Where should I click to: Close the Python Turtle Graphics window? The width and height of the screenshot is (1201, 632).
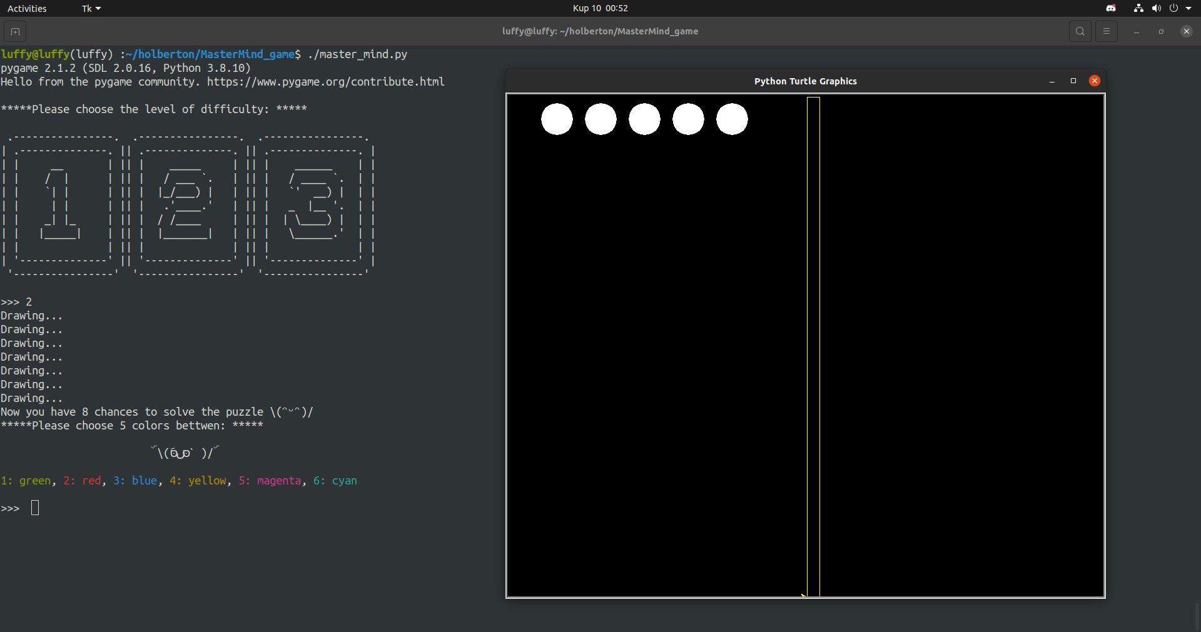coord(1095,81)
